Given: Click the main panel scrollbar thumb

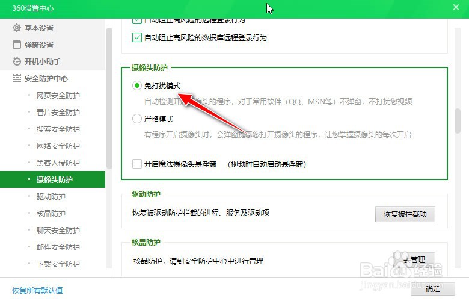Looking at the screenshot, I should (458, 120).
